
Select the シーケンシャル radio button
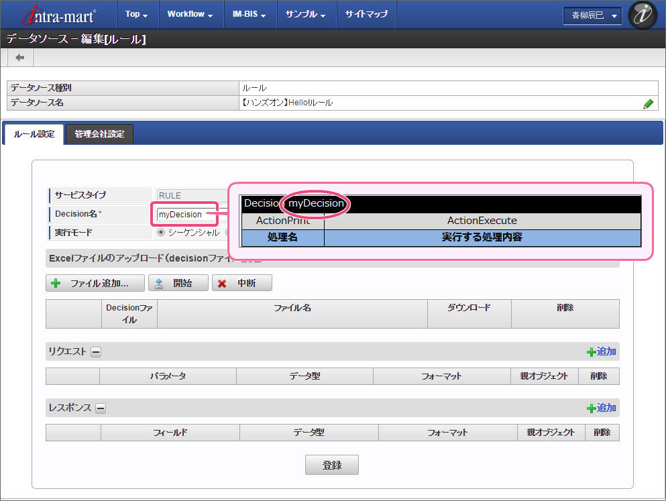[x=161, y=233]
